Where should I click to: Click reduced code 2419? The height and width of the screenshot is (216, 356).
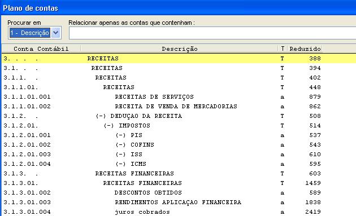coord(313,211)
